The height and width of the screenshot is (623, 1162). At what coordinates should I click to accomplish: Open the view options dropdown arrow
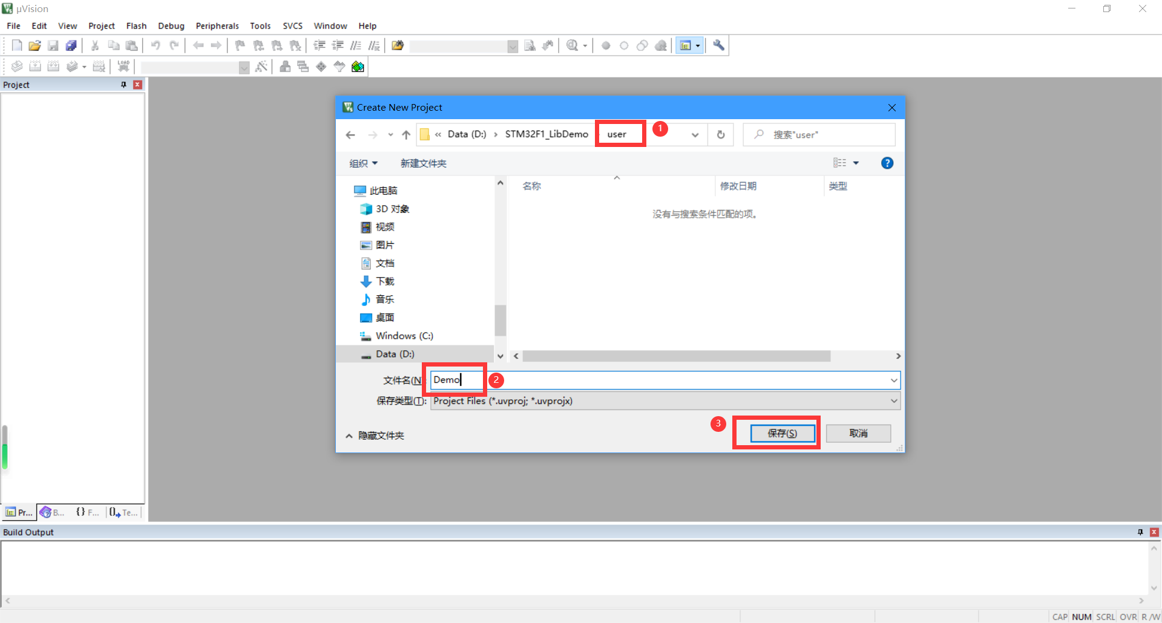pos(856,163)
